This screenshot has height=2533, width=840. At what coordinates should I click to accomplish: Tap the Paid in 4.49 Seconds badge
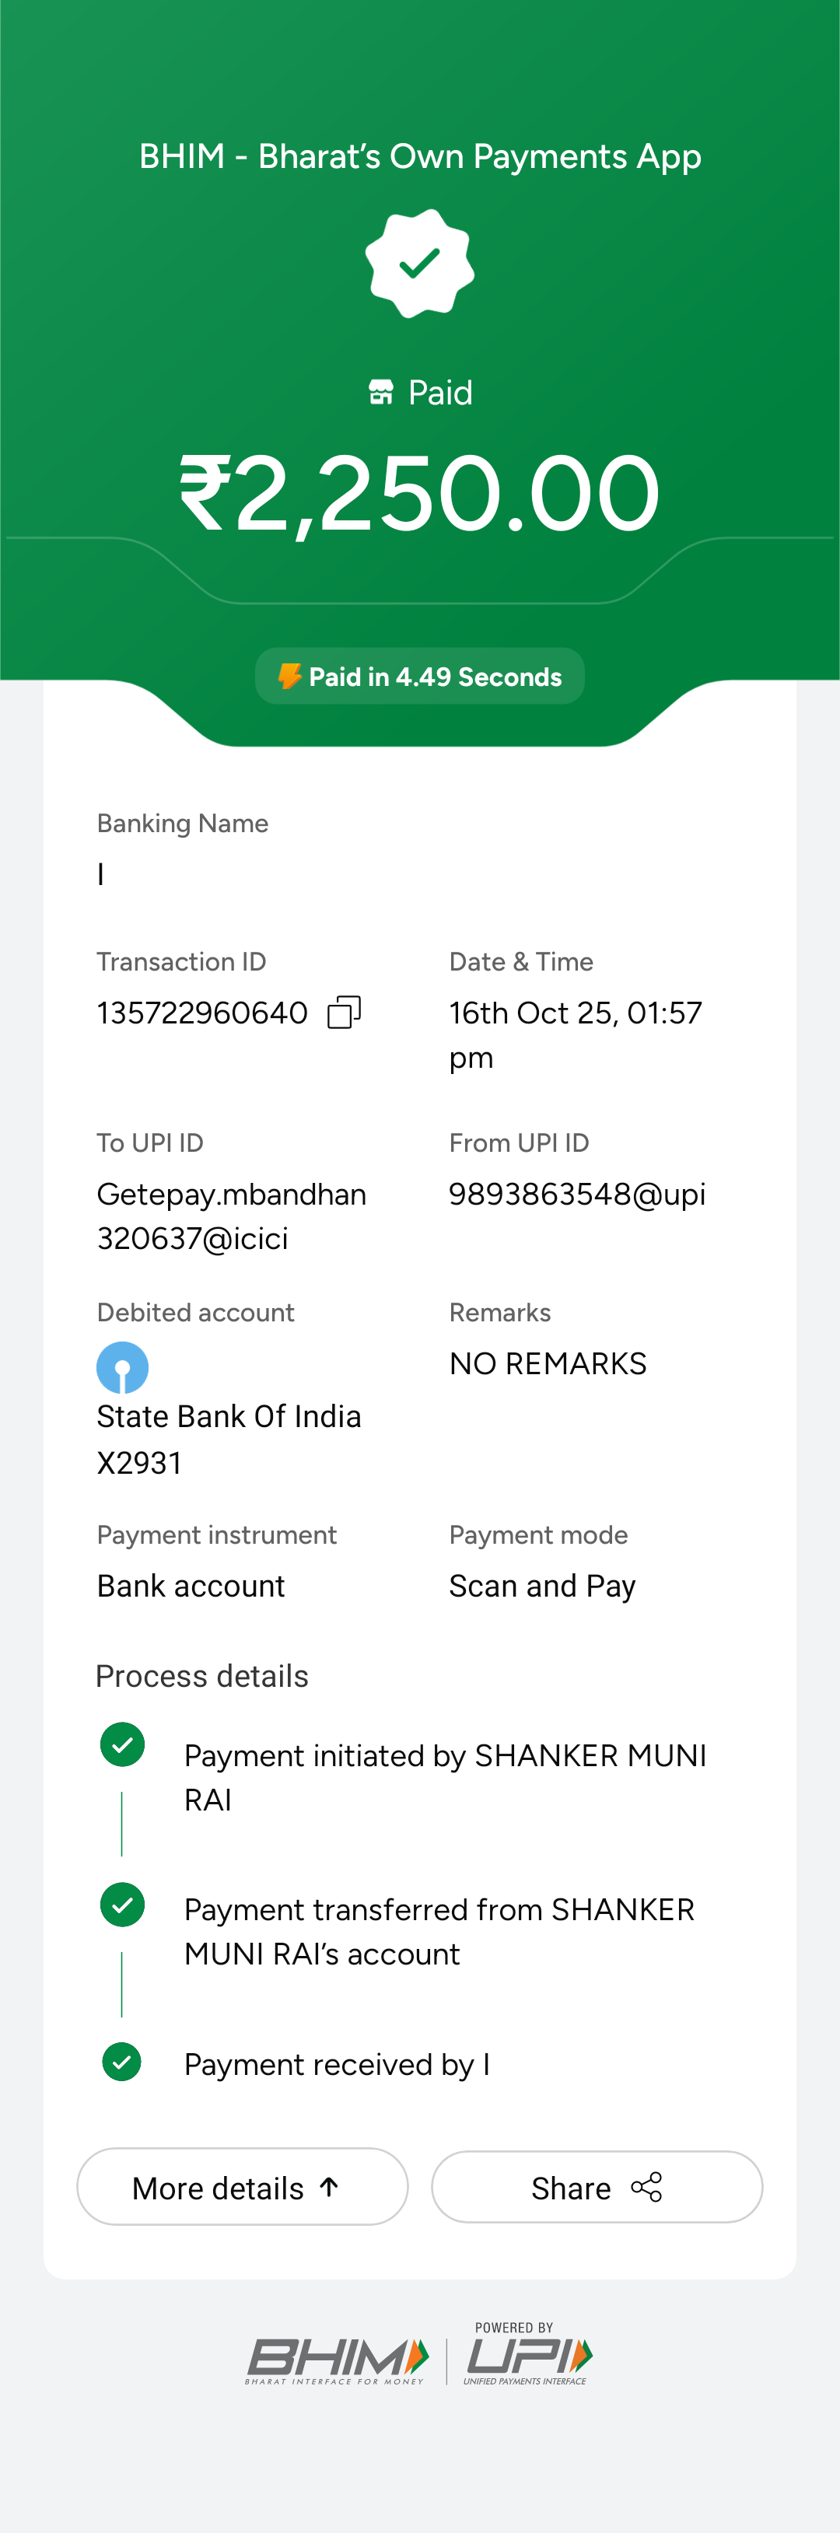[420, 677]
